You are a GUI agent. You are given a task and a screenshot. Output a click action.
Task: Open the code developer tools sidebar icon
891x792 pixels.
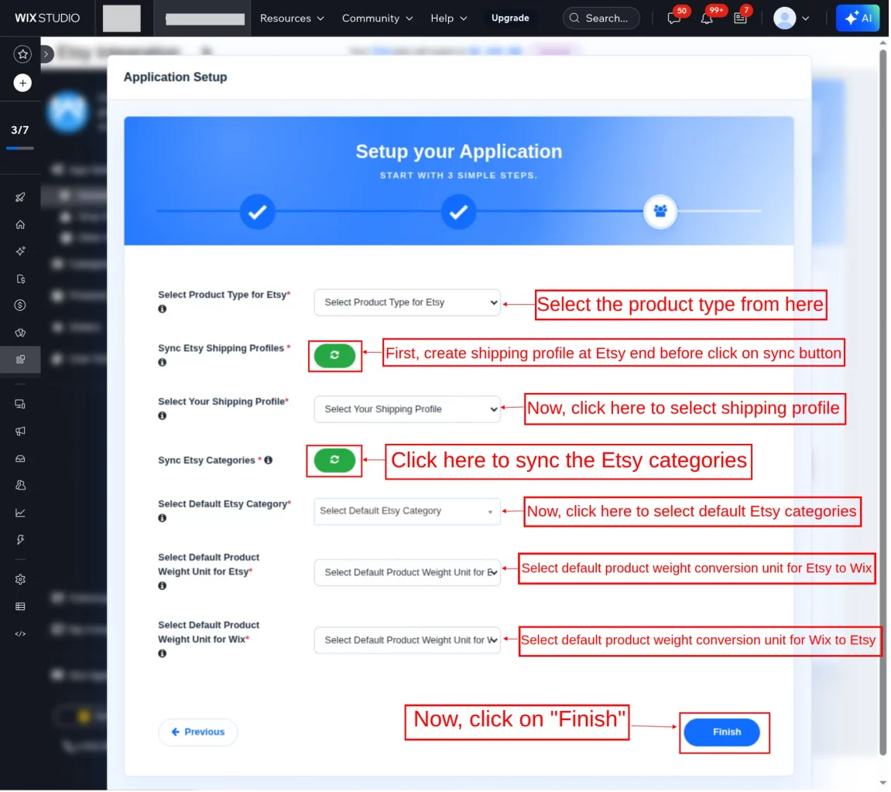point(20,633)
